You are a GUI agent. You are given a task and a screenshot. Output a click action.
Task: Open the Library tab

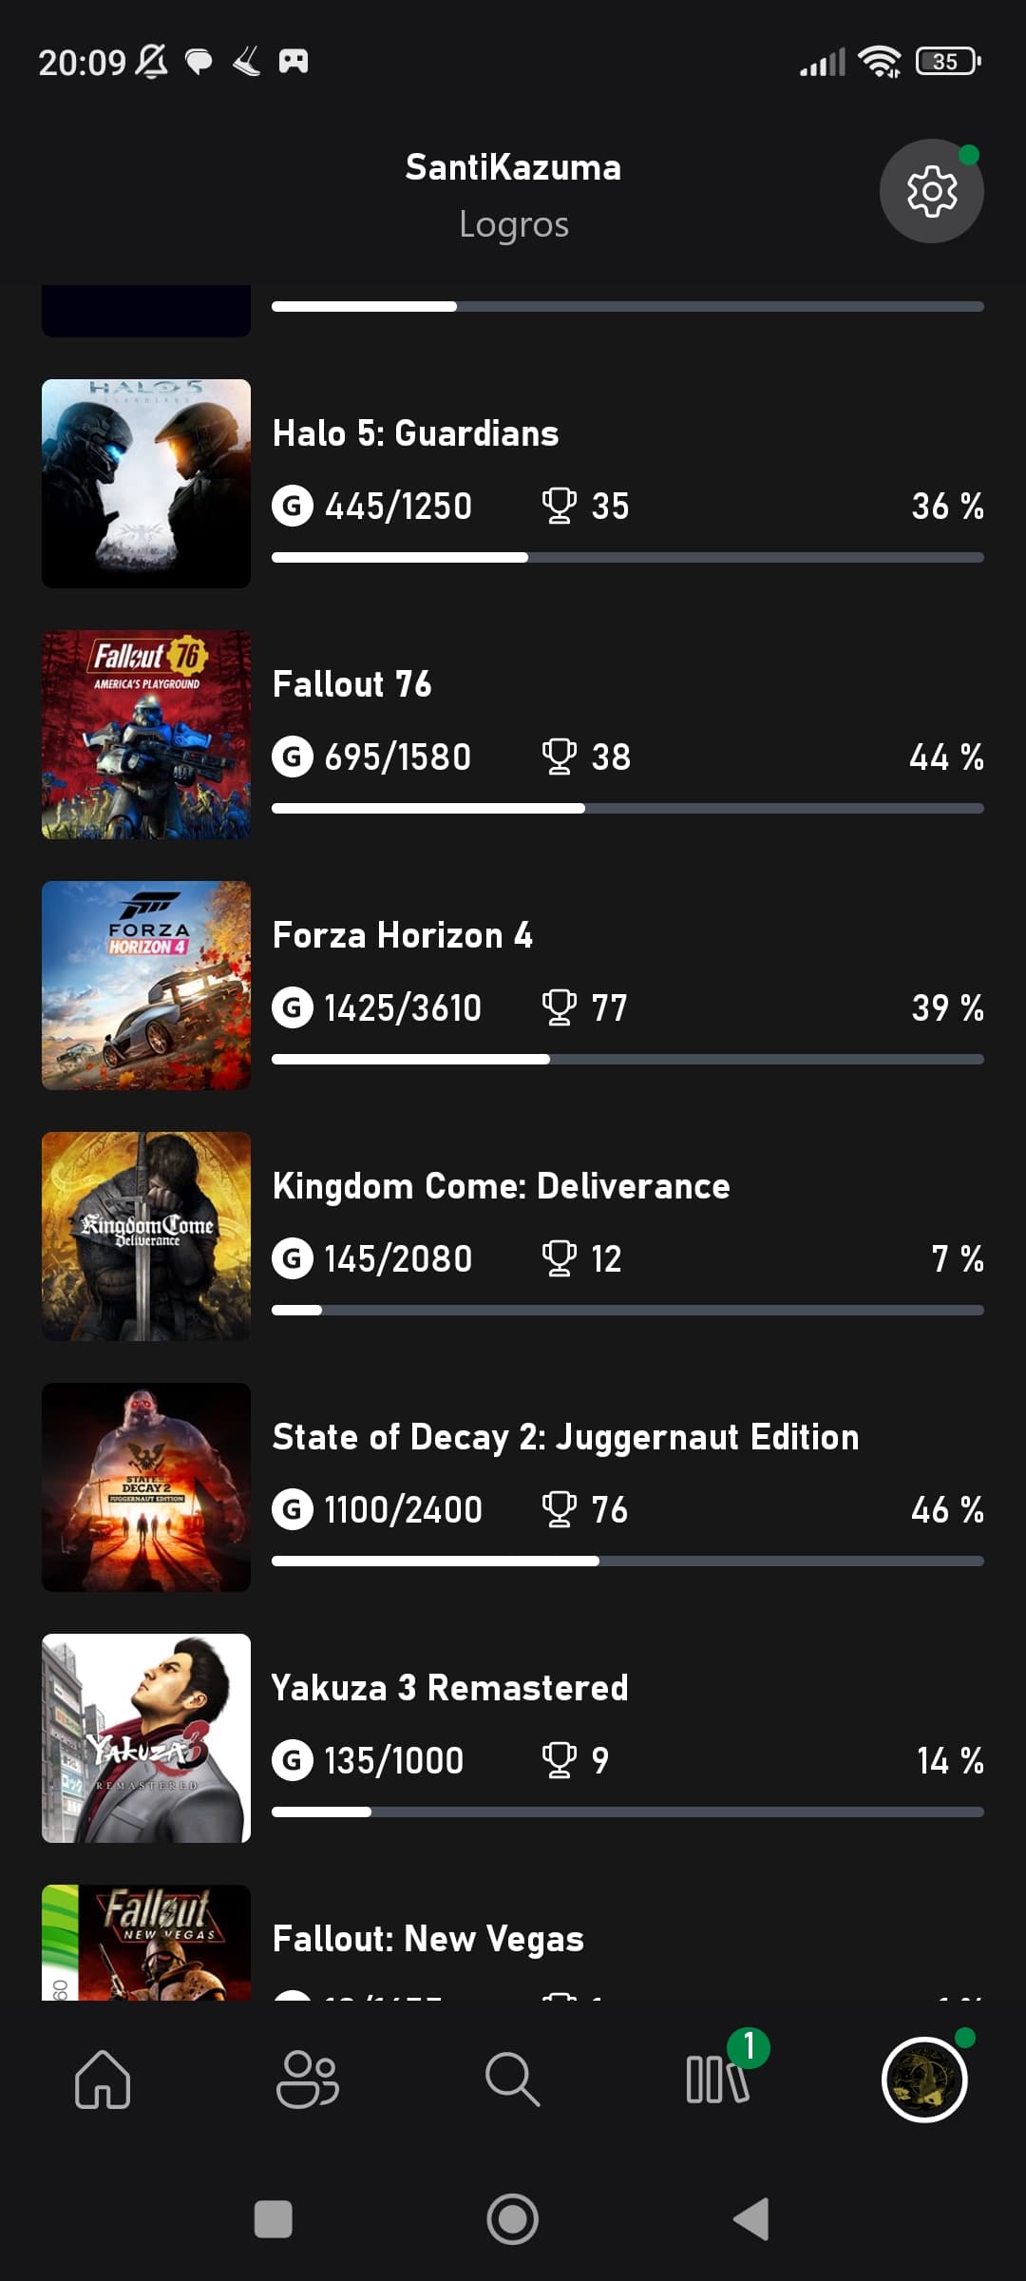(x=718, y=2080)
